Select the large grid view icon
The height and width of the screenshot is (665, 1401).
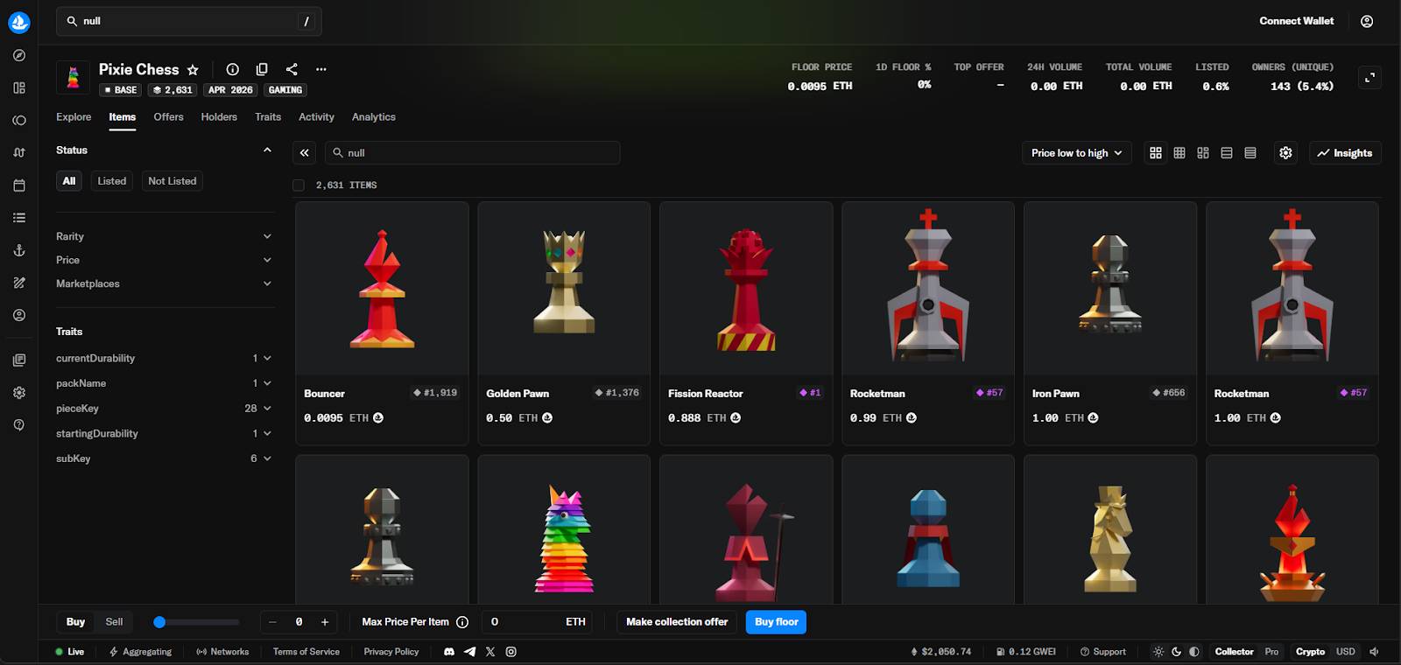(1156, 153)
